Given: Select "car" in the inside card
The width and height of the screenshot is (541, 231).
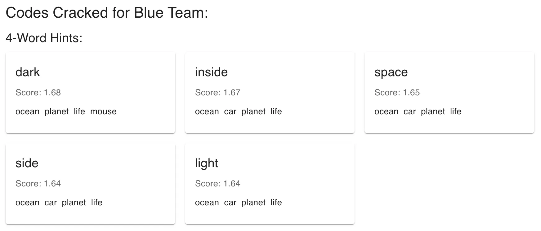Looking at the screenshot, I should [230, 111].
